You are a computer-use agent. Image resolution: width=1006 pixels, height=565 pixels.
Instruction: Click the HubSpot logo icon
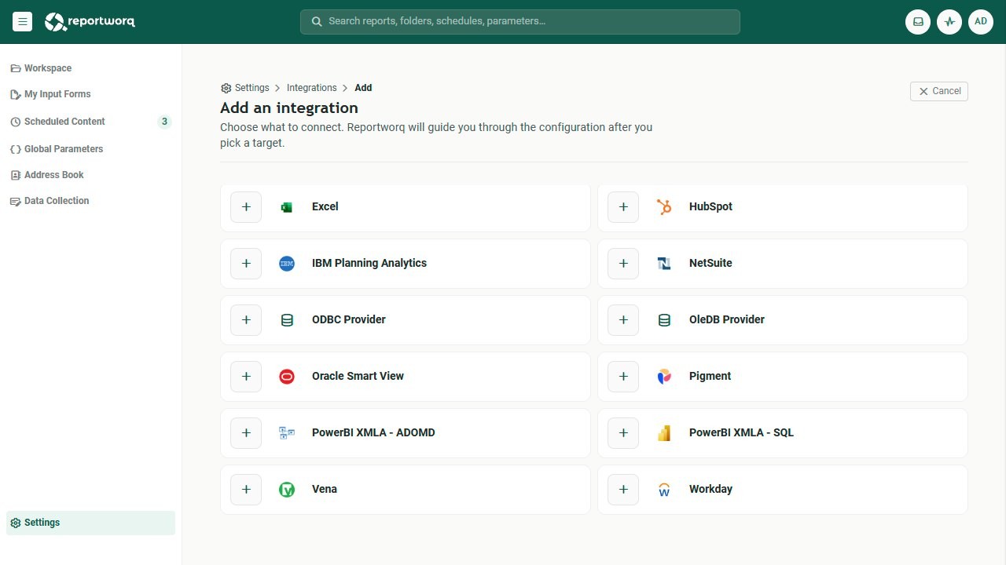click(x=664, y=207)
